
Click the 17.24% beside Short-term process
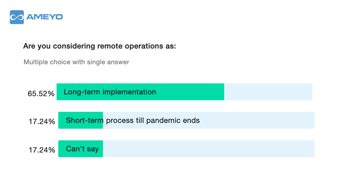click(x=42, y=121)
